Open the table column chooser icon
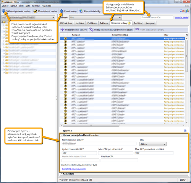Image resolution: width=191 pixels, height=183 pixels. (187, 35)
